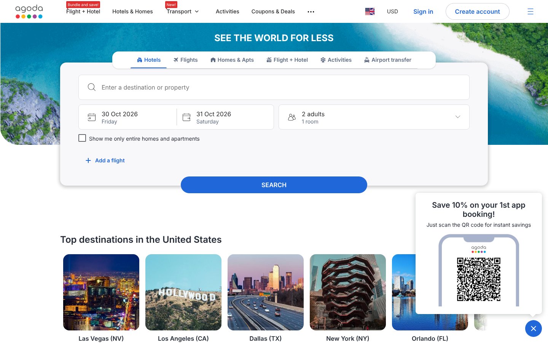Switch to the Flights tab
Image resolution: width=548 pixels, height=343 pixels.
click(186, 60)
